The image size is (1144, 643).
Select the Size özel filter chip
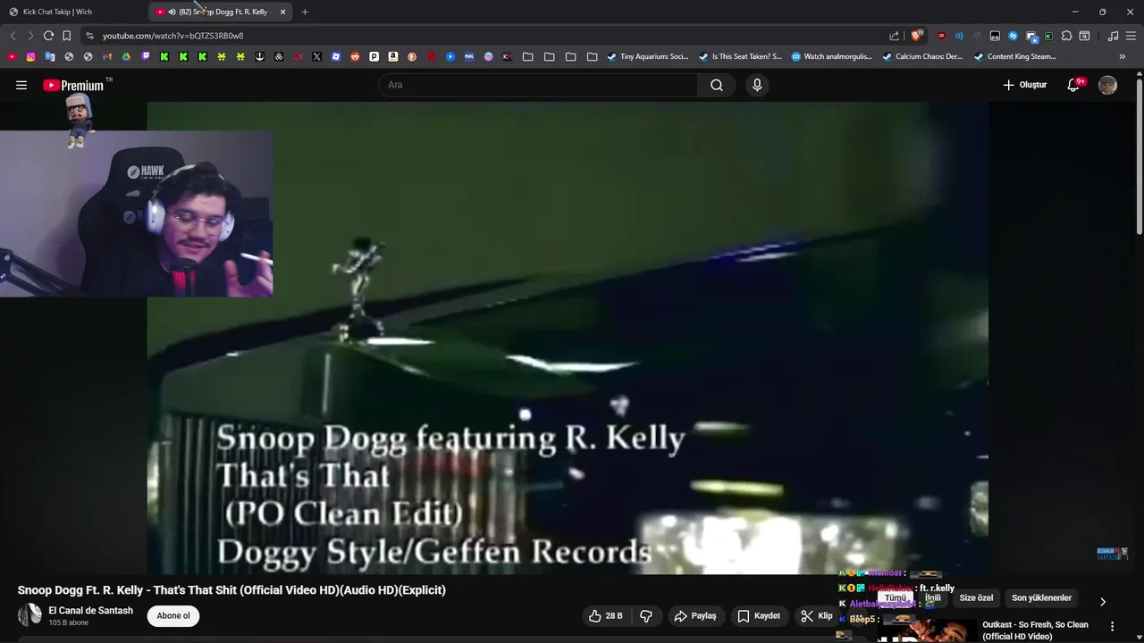coord(976,598)
